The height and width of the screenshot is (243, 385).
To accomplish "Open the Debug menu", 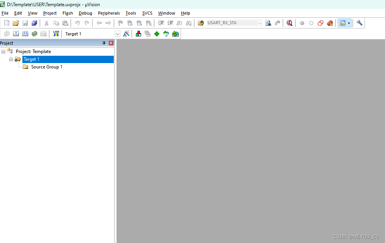I will tap(85, 13).
